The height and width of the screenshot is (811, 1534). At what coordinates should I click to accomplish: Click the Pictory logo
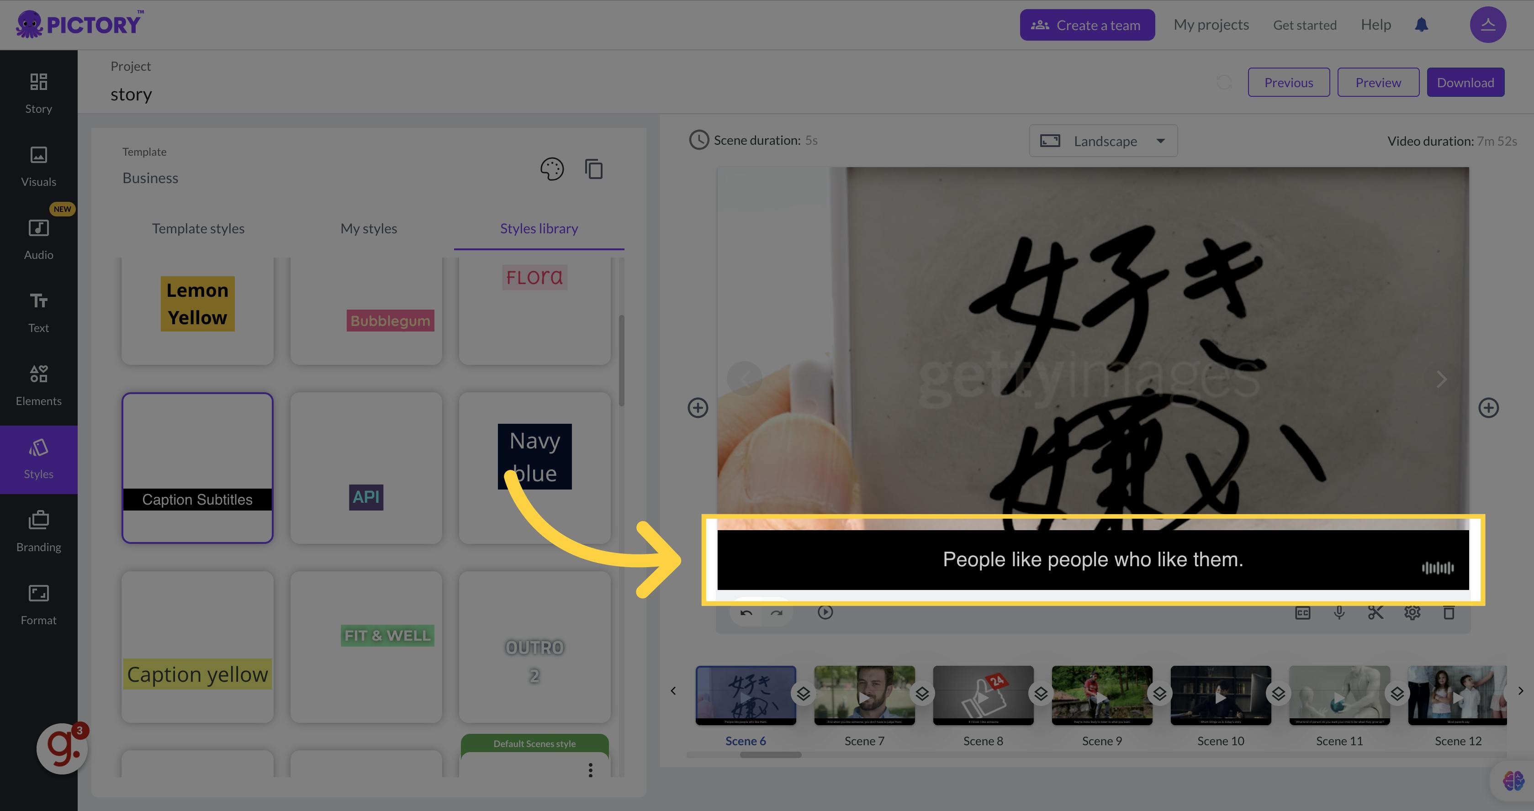pos(80,24)
